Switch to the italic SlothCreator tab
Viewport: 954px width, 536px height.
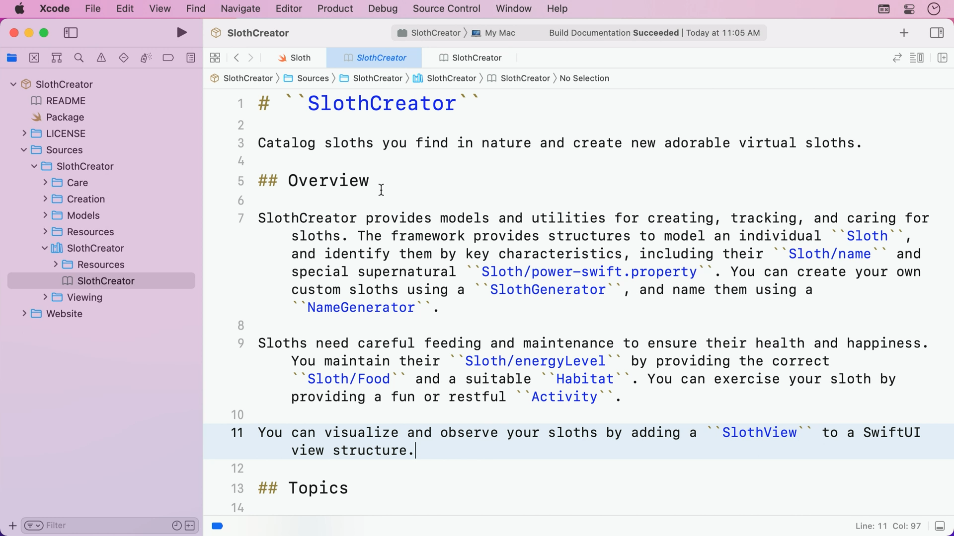(375, 58)
